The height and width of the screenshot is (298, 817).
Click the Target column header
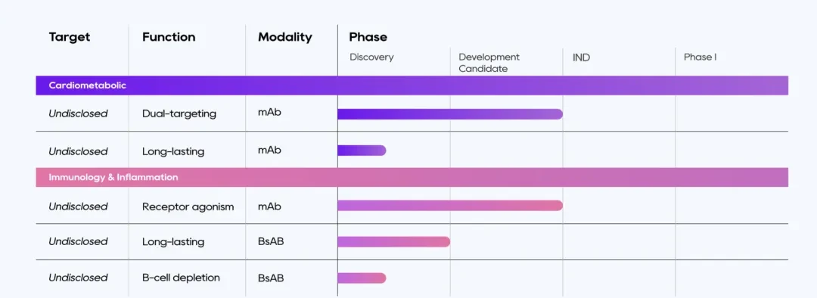pos(70,37)
